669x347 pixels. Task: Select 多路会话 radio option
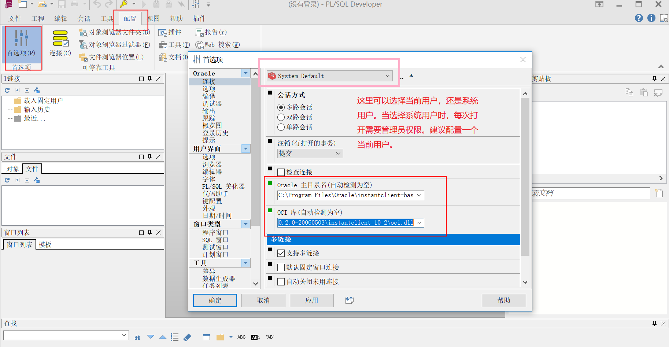click(x=281, y=107)
